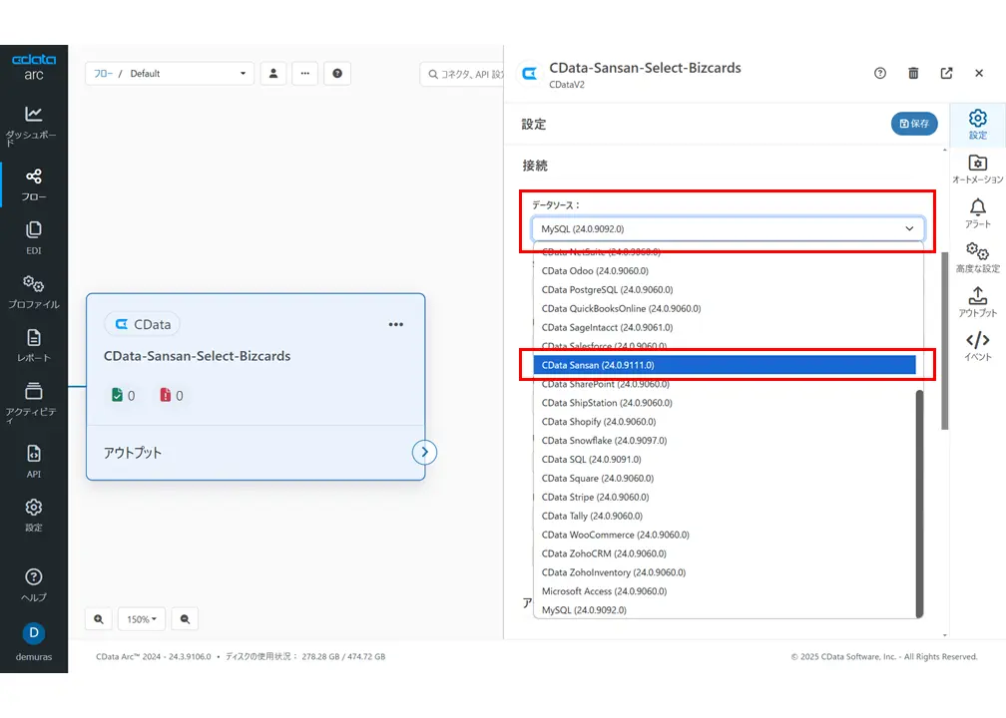Select CData SQL (24.0.9091.0) option
This screenshot has height=718, width=1006.
click(x=725, y=459)
